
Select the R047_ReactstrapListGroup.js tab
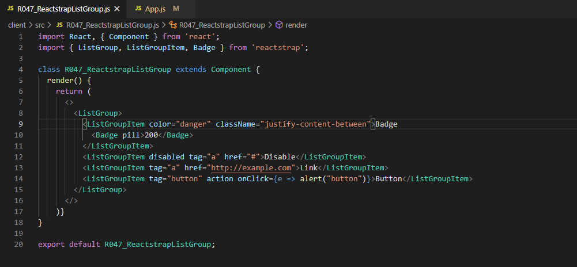coord(63,9)
